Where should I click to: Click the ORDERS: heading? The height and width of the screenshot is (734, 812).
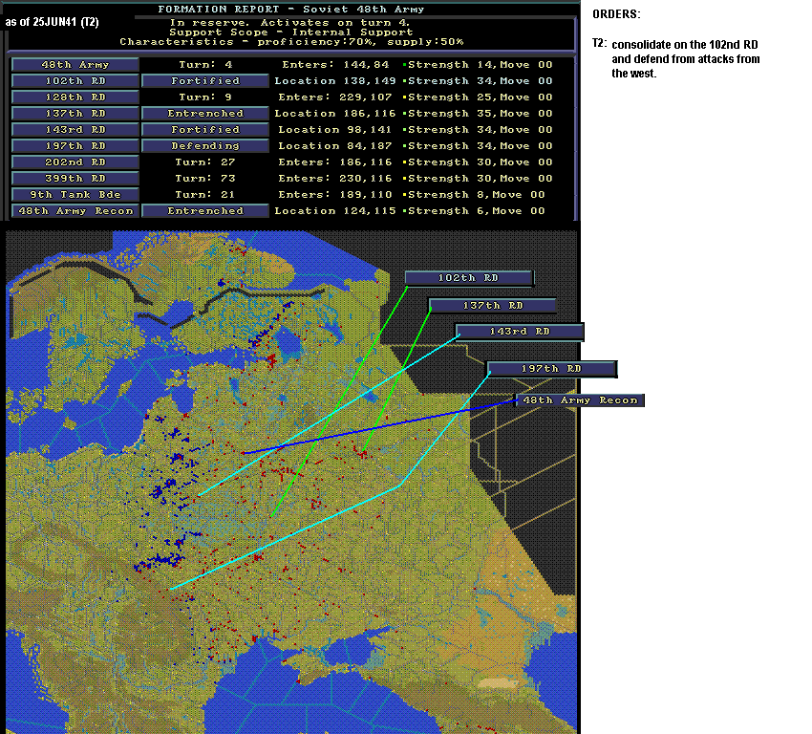(x=616, y=14)
